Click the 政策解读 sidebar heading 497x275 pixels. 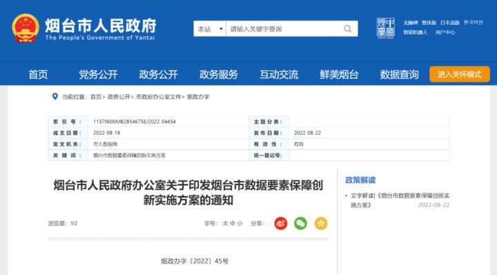point(360,180)
